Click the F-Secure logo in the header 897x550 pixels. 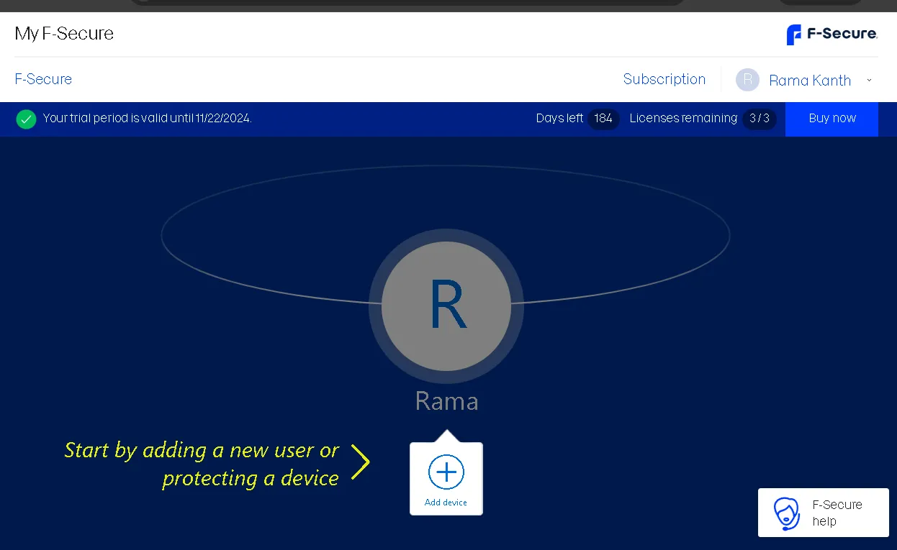[x=831, y=34]
